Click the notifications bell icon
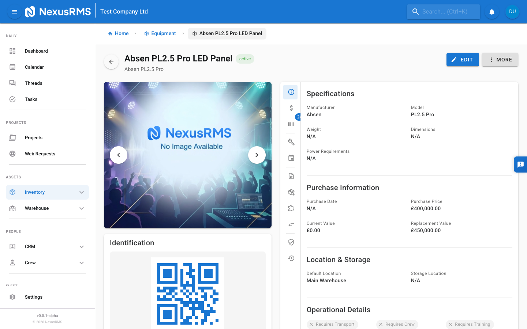The width and height of the screenshot is (527, 329). 492,12
